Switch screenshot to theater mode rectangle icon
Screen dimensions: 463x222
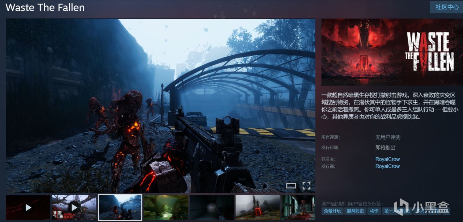(x=291, y=186)
